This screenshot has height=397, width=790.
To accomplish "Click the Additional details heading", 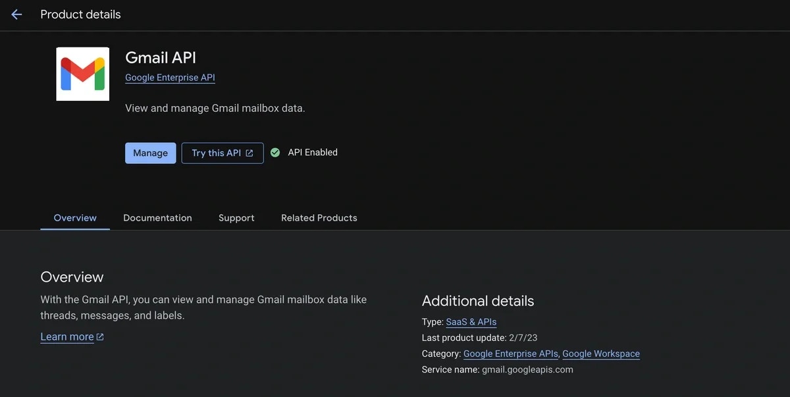I will [x=478, y=301].
